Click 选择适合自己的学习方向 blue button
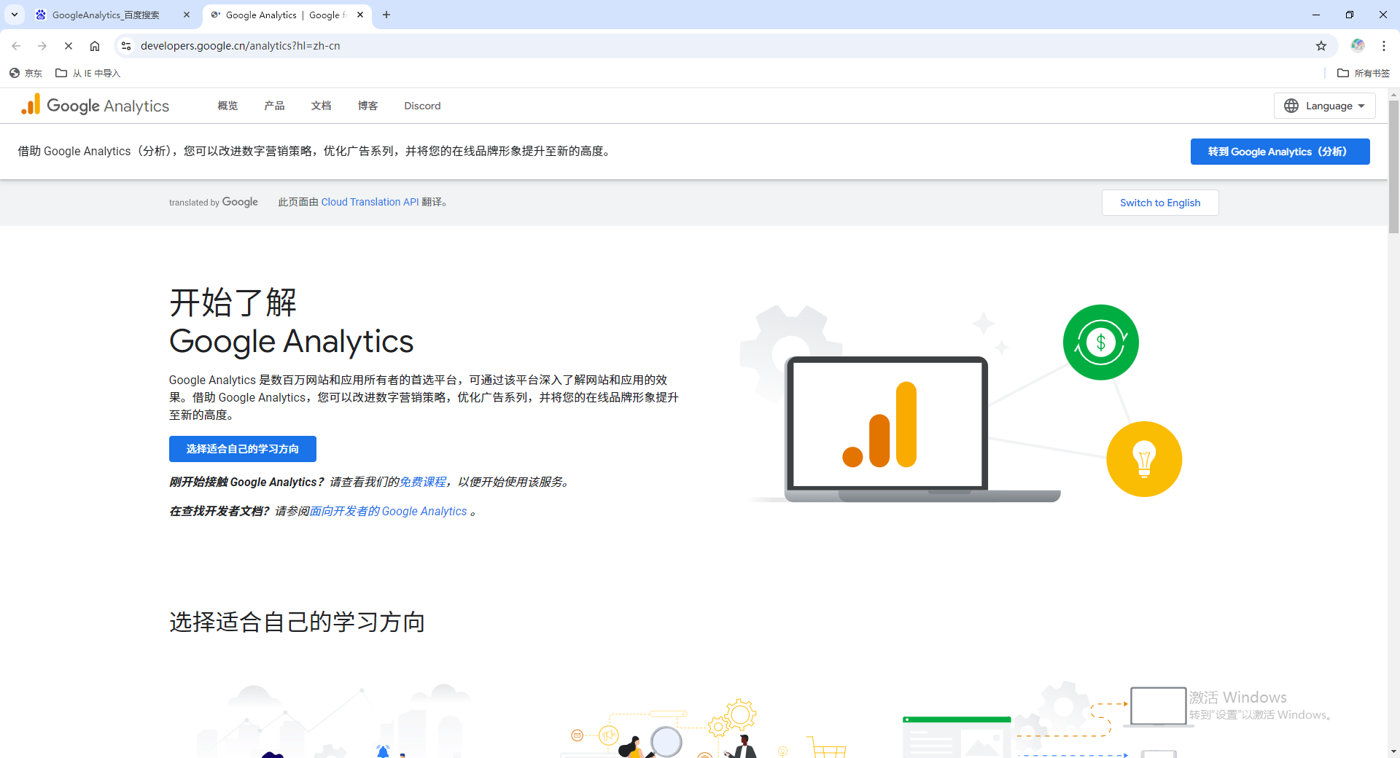The image size is (1400, 758). [x=243, y=449]
